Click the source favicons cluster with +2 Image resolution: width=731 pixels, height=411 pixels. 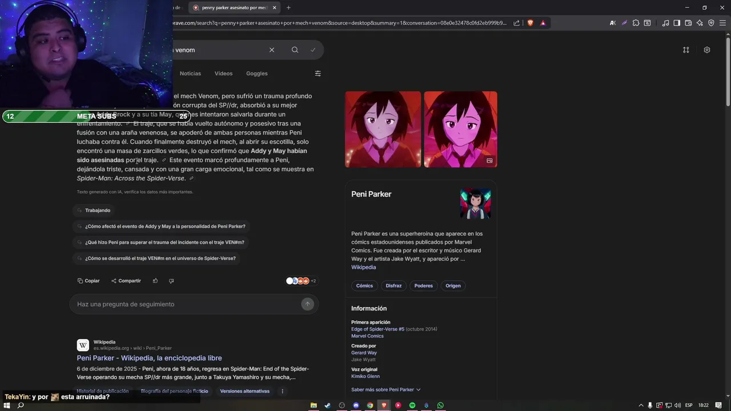coord(301,281)
